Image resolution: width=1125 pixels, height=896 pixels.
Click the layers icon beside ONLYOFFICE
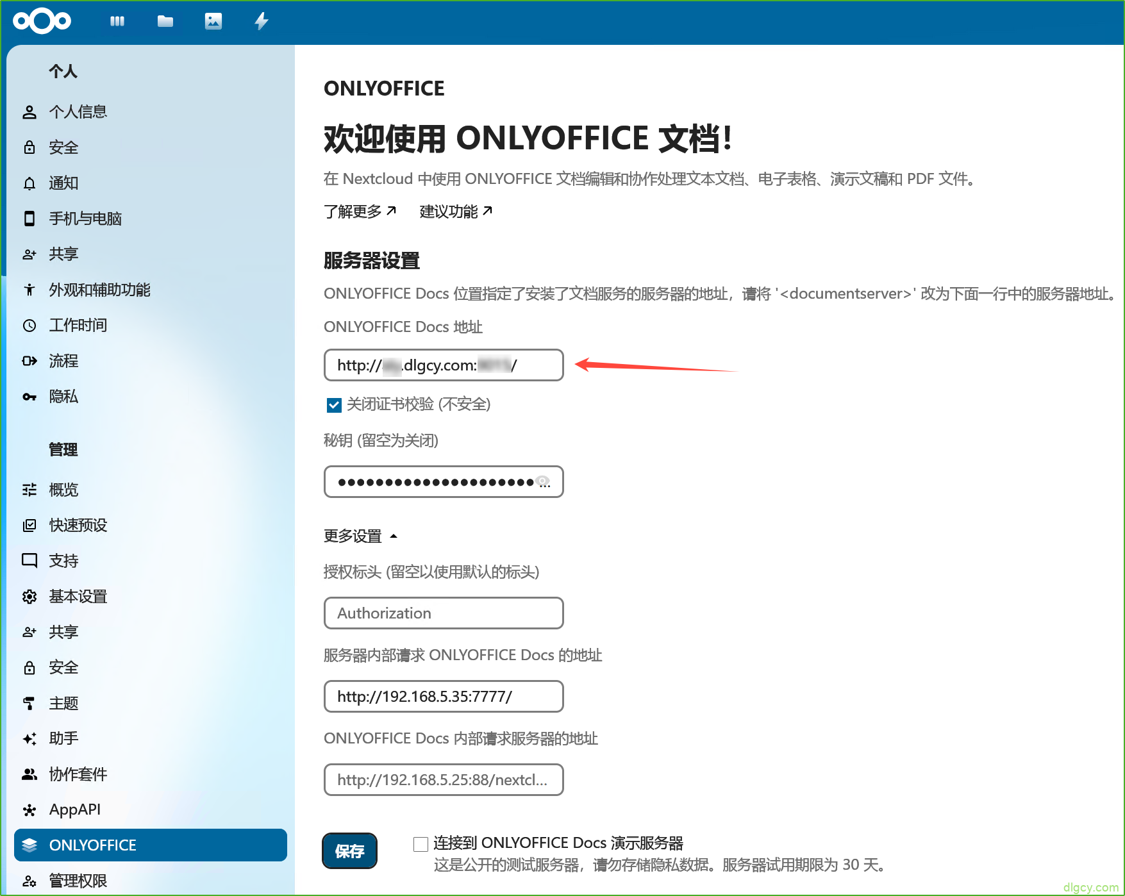[29, 845]
